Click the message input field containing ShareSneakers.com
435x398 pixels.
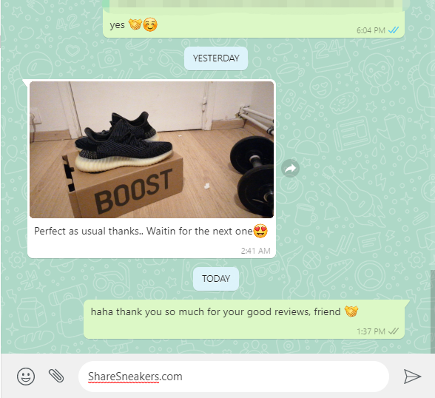pos(234,377)
